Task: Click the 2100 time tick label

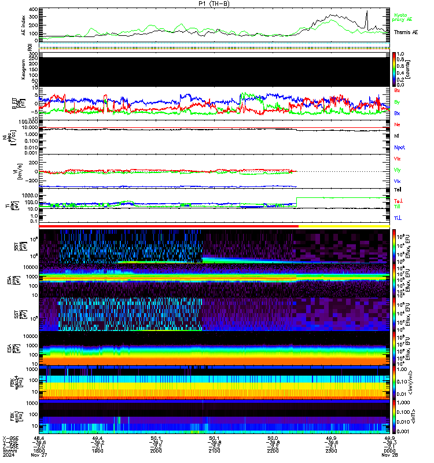Action: (x=214, y=451)
